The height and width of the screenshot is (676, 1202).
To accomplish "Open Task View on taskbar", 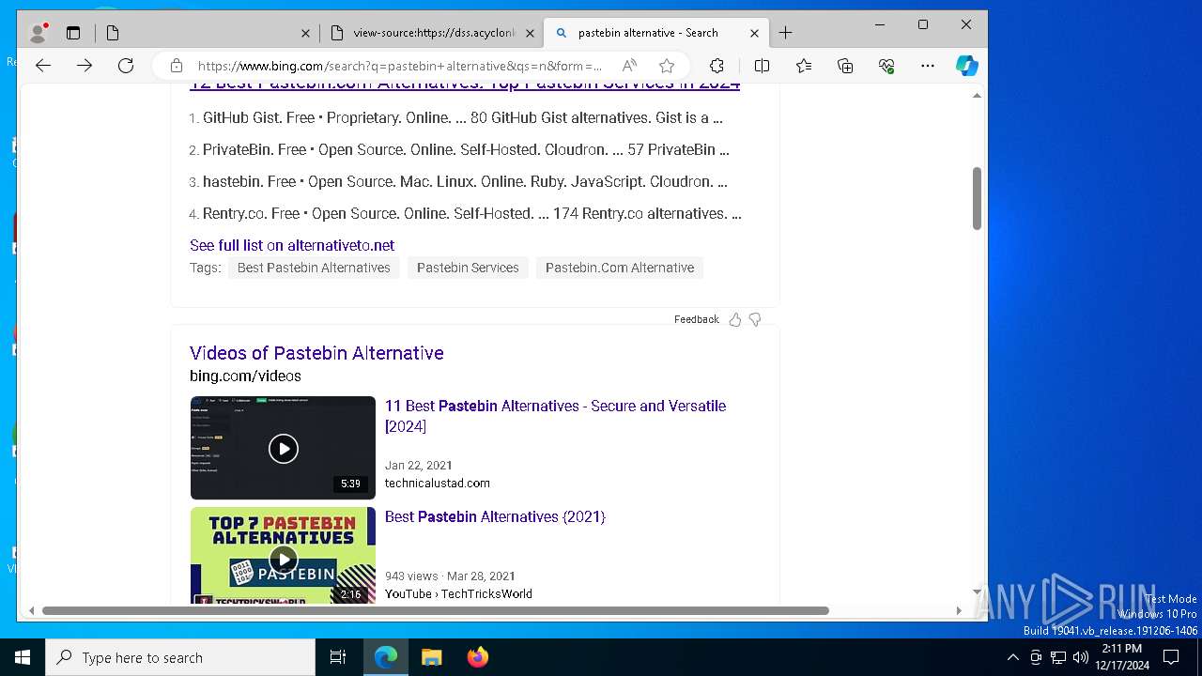I will [x=338, y=657].
